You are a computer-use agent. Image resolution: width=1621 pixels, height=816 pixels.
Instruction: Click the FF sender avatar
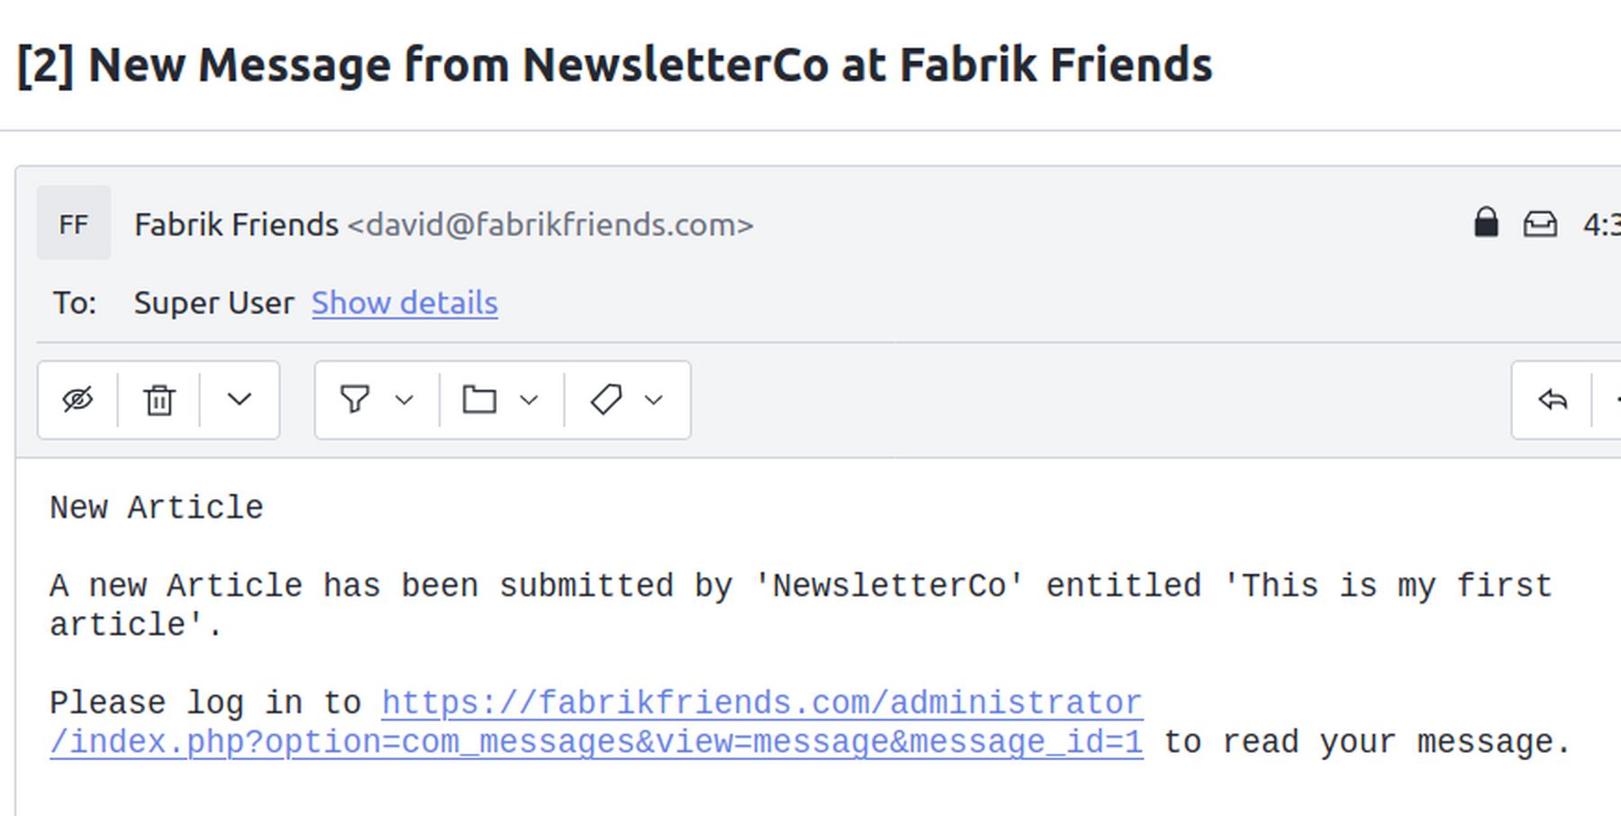[74, 223]
